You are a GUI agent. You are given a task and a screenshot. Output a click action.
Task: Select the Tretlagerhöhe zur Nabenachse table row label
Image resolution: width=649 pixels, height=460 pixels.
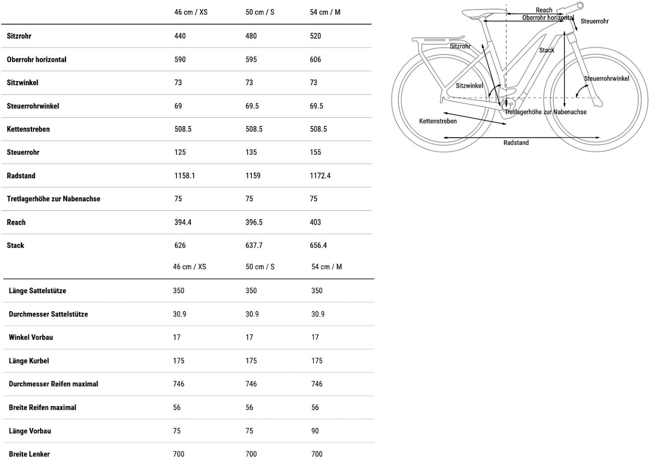point(54,199)
